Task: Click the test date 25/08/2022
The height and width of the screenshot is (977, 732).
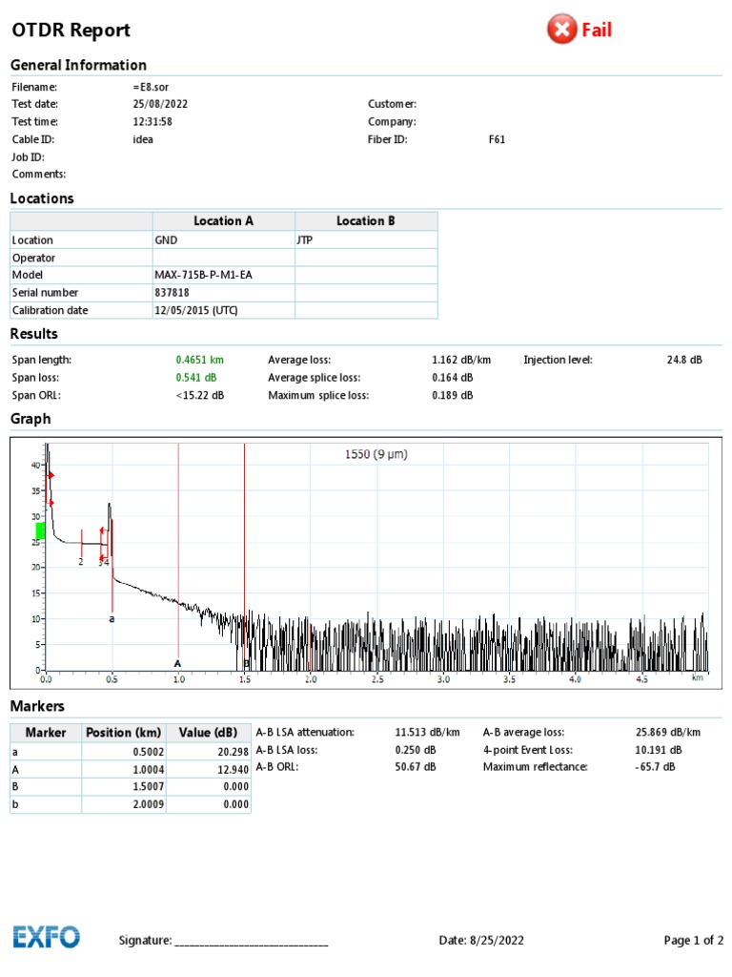Action: [x=160, y=104]
